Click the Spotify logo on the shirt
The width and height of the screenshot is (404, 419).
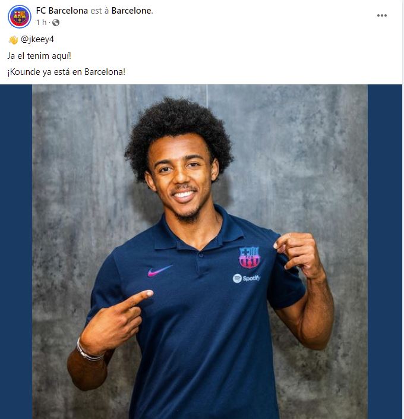[247, 278]
